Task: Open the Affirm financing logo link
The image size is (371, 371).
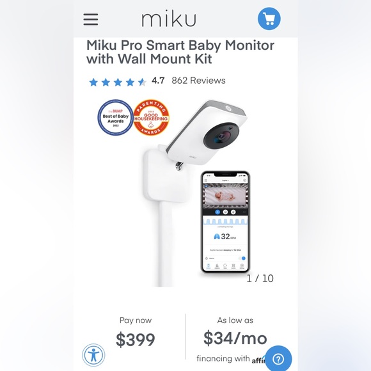Action: click(258, 360)
